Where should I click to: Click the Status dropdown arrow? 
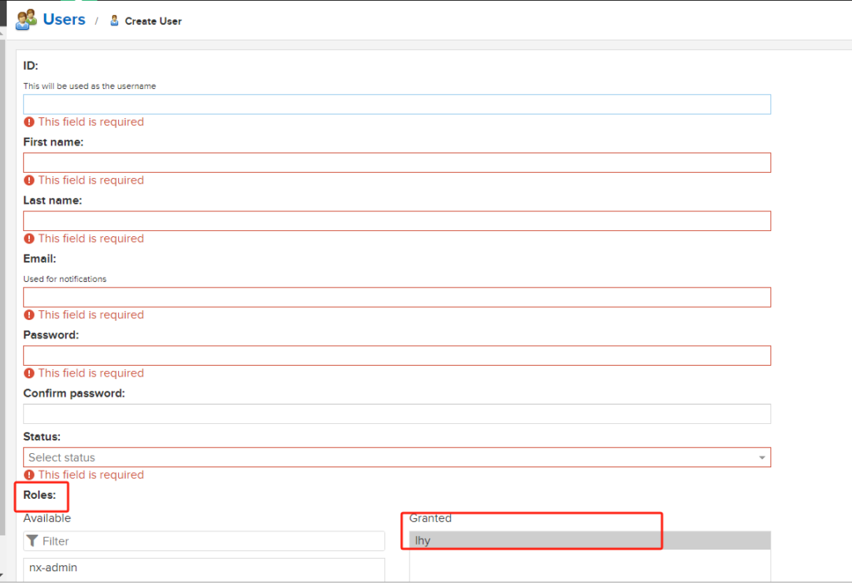[761, 458]
